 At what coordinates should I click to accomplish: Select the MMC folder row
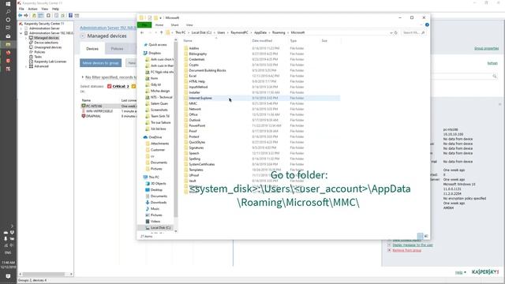(x=261, y=103)
